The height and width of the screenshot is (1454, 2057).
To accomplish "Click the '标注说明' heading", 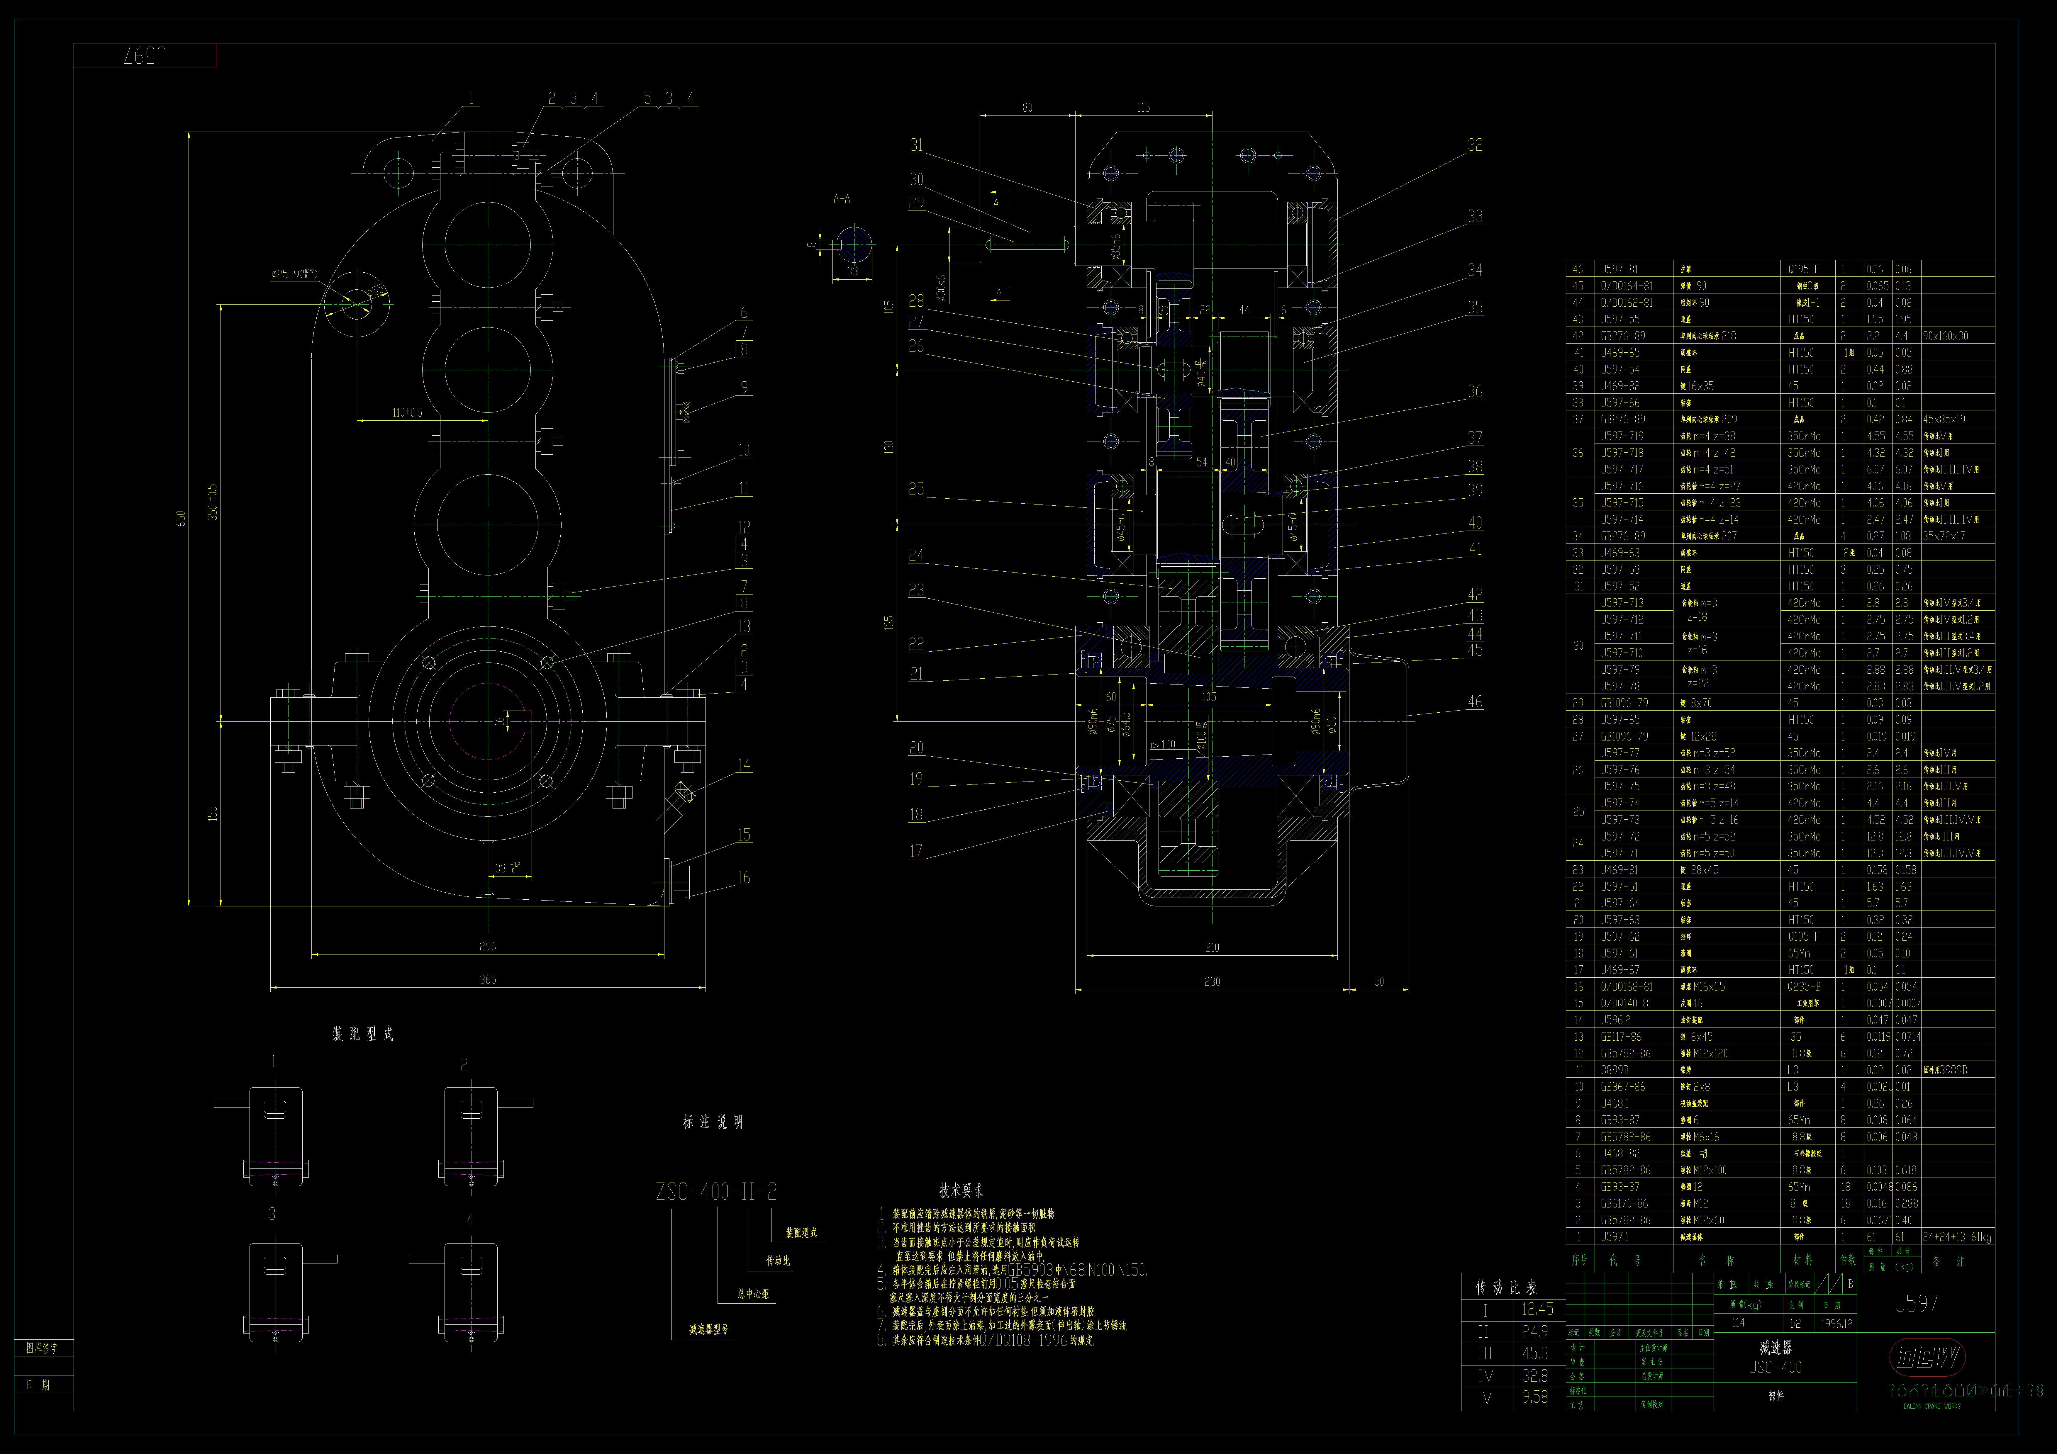I will coord(713,1122).
